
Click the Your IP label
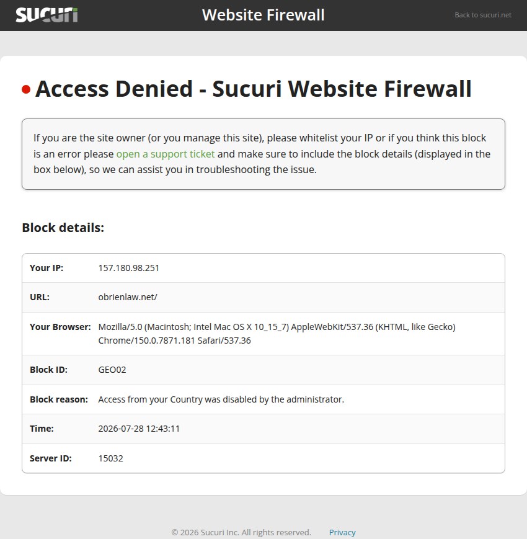tap(46, 268)
